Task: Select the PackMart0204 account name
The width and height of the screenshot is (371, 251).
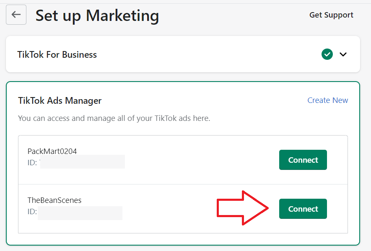Action: coord(52,151)
